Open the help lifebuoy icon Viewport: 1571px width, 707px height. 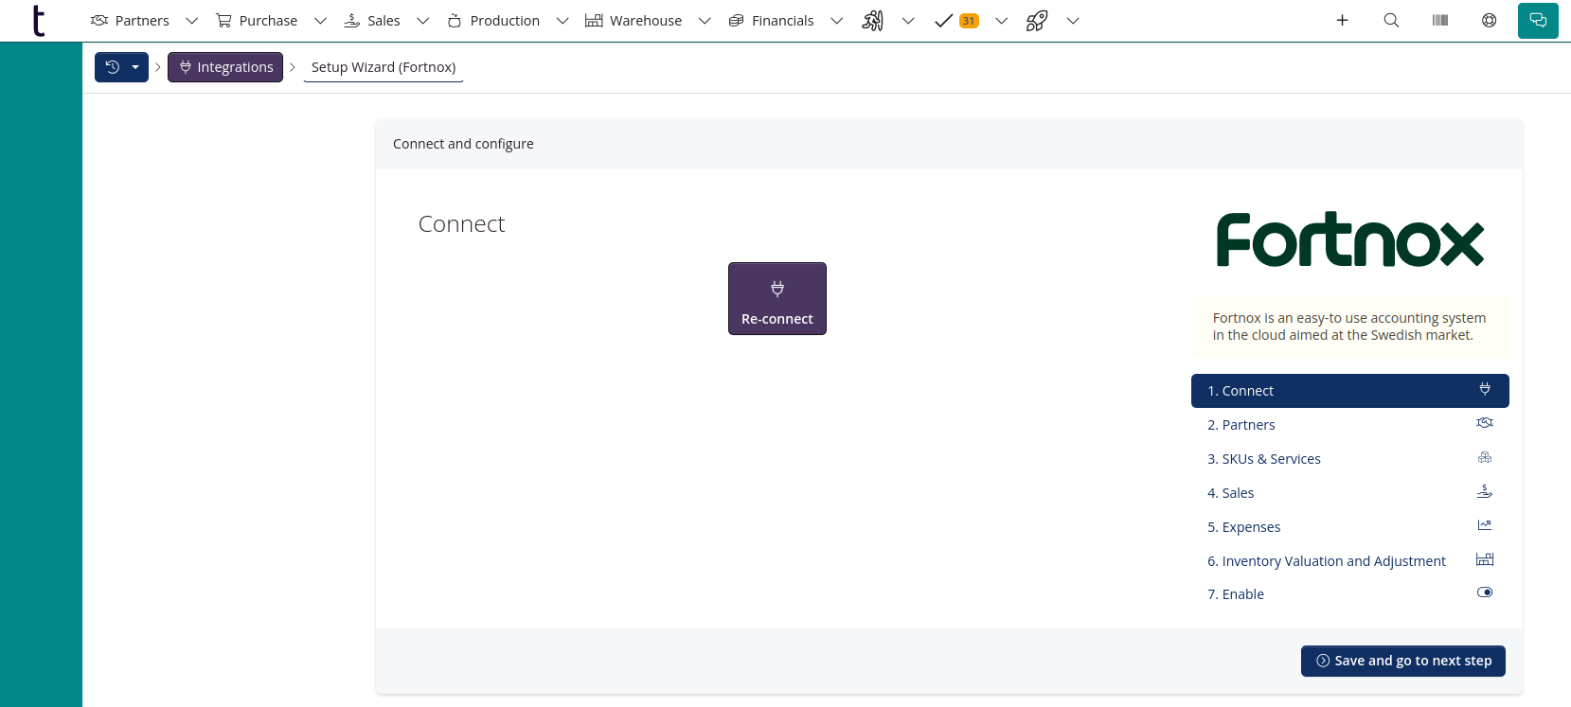1490,21
